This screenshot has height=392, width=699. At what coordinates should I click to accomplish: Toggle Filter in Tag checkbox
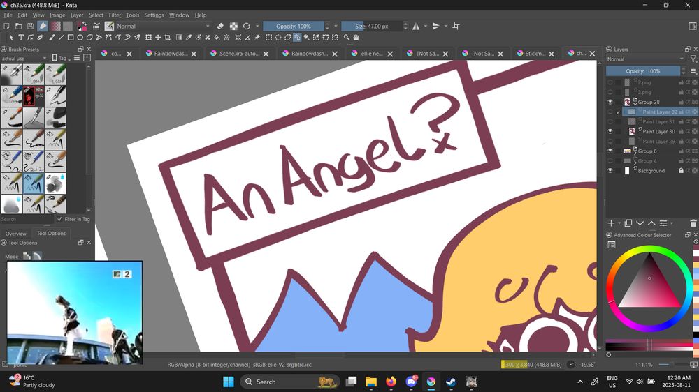coord(59,219)
